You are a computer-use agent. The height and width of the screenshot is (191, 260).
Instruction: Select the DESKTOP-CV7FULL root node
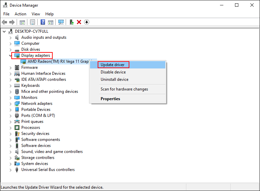click(x=31, y=31)
